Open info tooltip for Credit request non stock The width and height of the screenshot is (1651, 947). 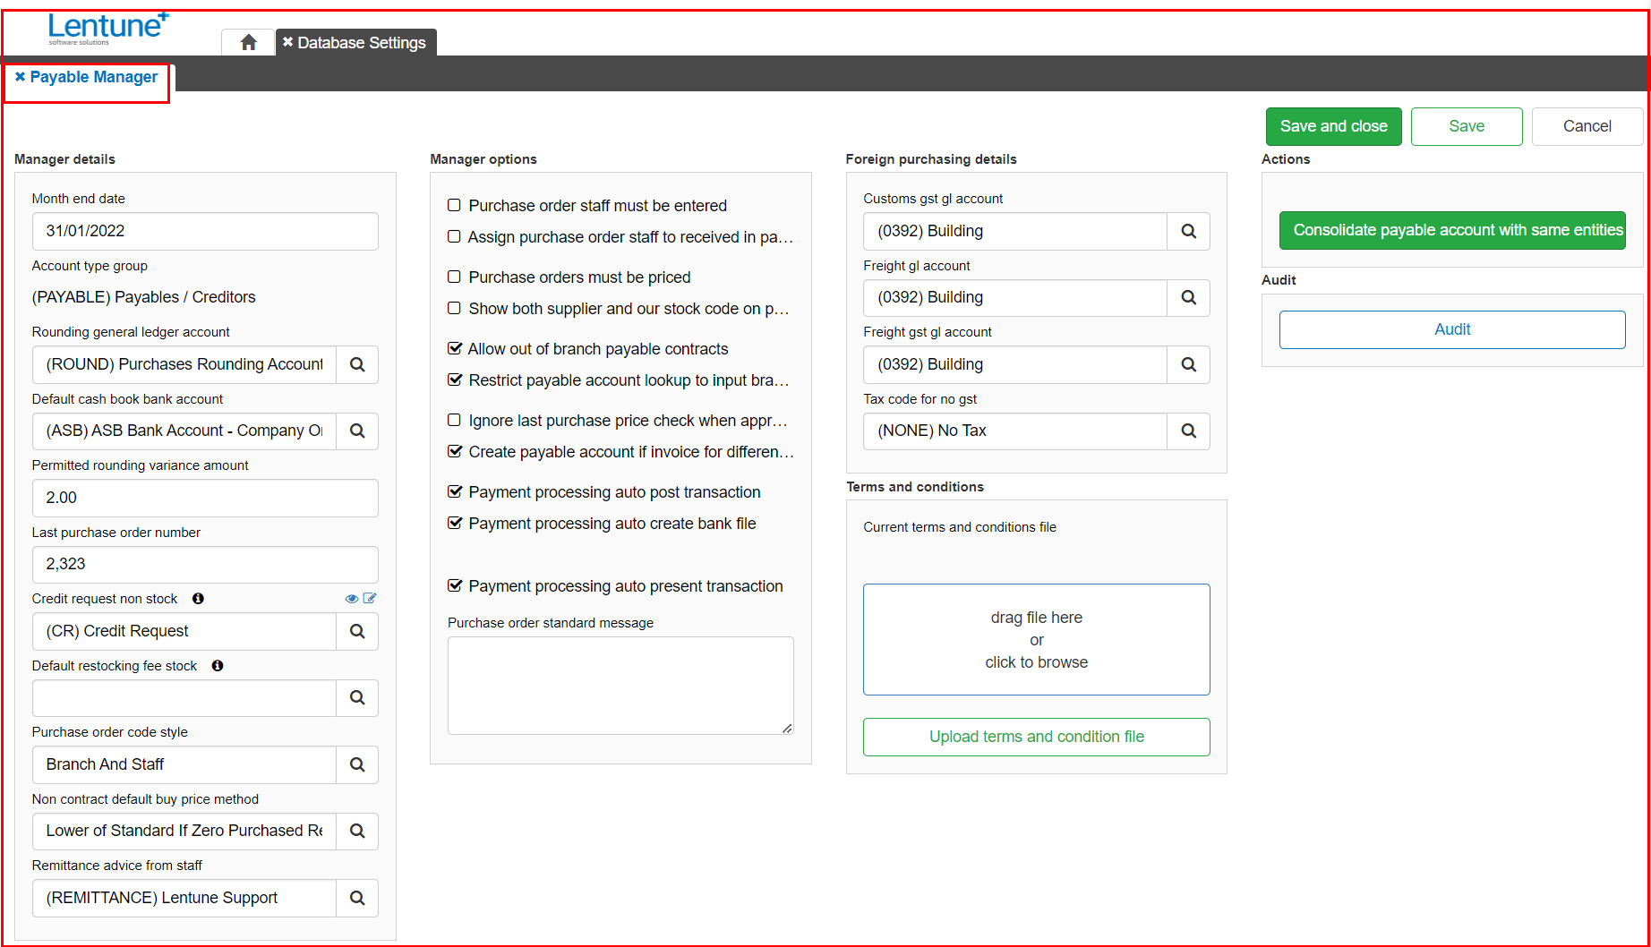pos(198,598)
